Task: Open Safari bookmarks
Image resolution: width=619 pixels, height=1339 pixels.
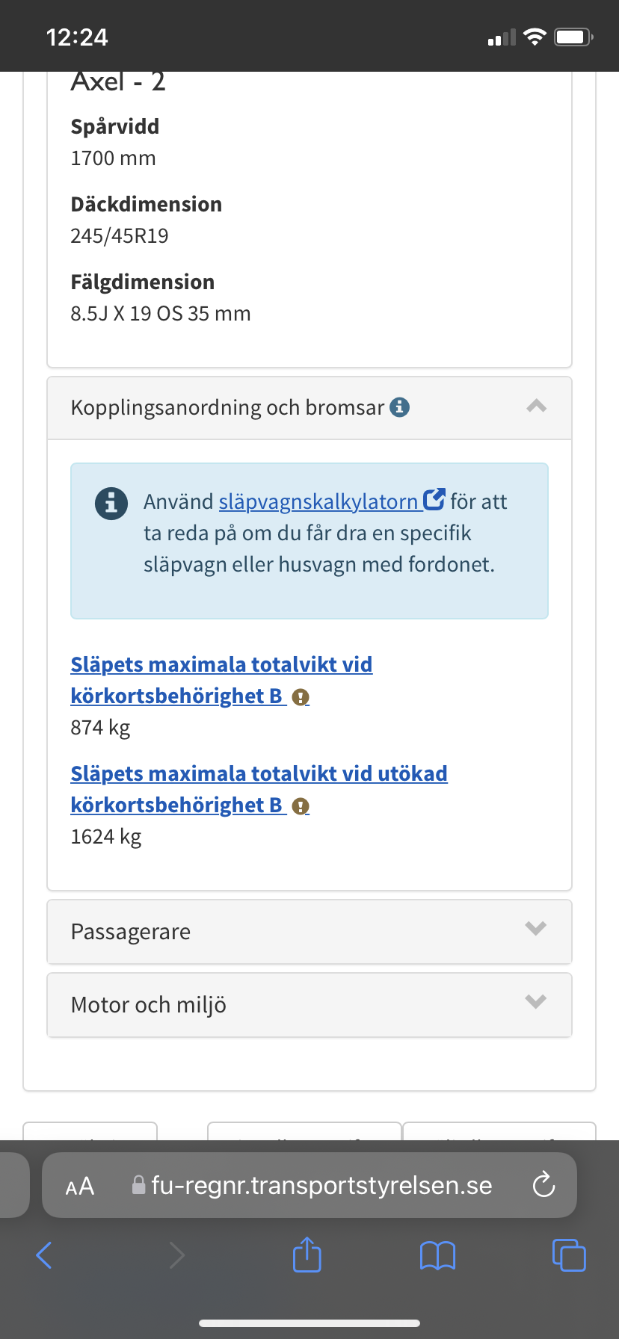Action: point(437,1256)
